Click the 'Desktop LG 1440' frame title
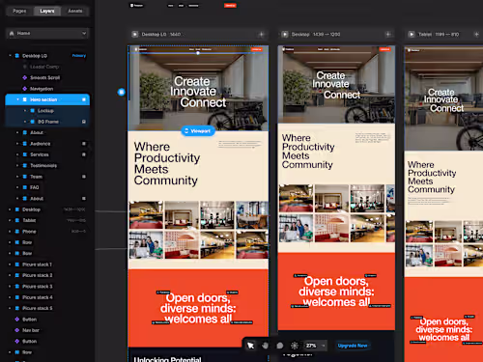 (161, 34)
